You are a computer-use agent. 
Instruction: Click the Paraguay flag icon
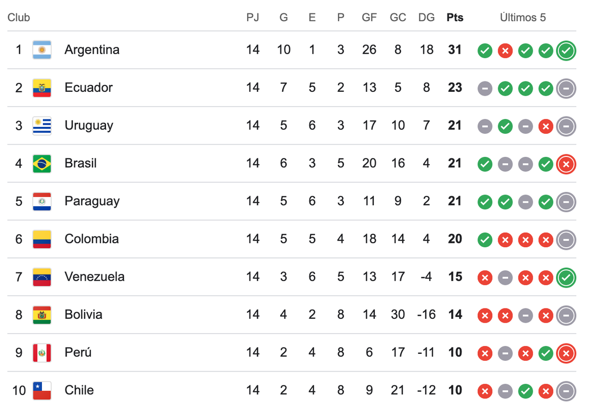click(42, 201)
